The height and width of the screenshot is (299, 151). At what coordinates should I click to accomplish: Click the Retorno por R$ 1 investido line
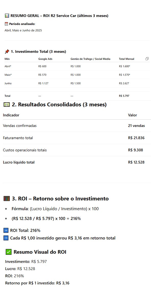37,283
